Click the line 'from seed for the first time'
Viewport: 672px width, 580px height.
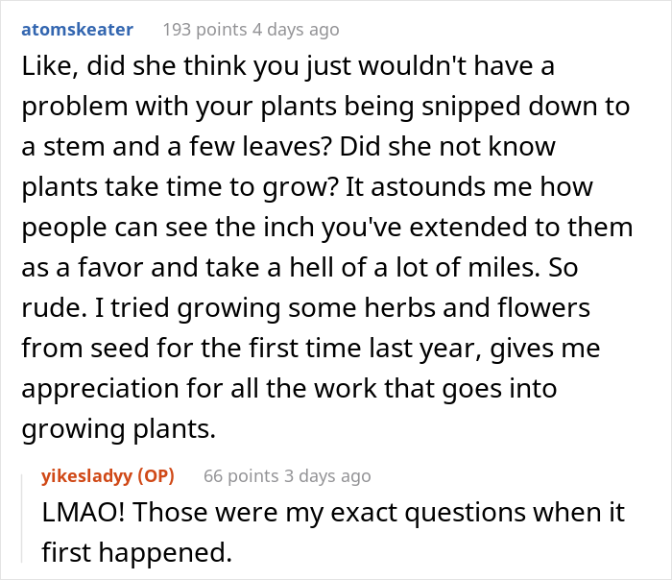point(311,348)
